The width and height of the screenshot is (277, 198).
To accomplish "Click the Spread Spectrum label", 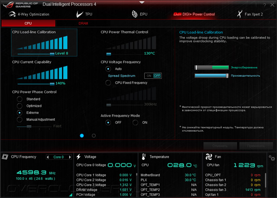I will [122, 76].
